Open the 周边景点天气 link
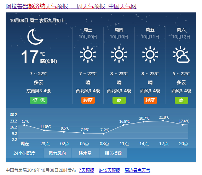 tap(137, 170)
